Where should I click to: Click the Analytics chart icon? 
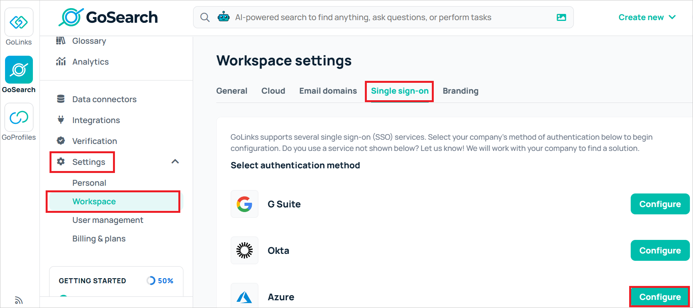pos(61,62)
